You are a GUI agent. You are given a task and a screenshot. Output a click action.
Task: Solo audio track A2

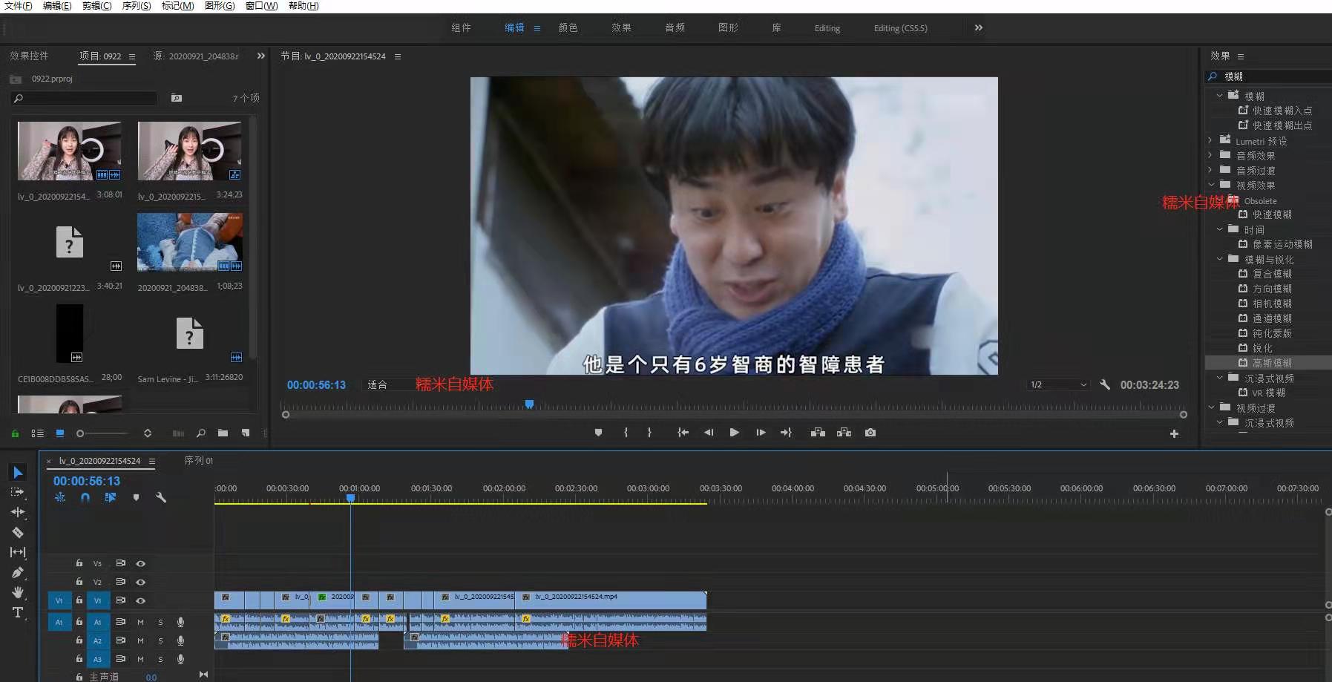160,640
